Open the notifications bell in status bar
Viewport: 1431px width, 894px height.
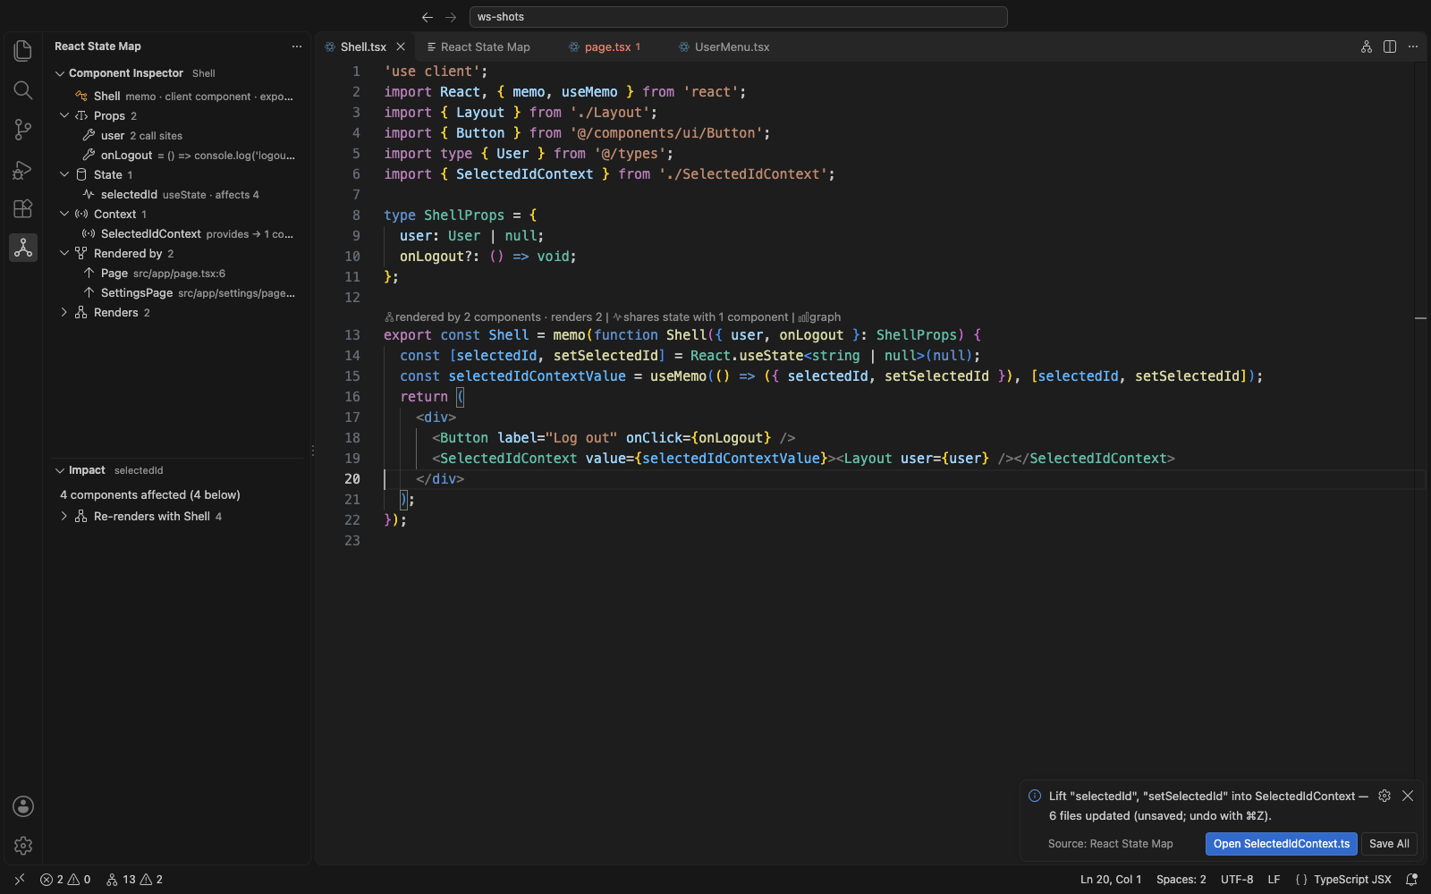click(x=1412, y=880)
